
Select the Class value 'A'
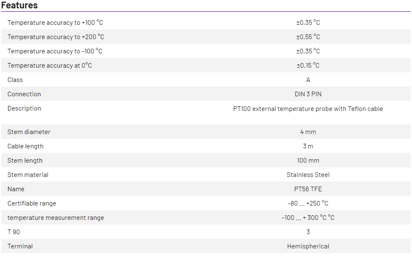coord(308,80)
